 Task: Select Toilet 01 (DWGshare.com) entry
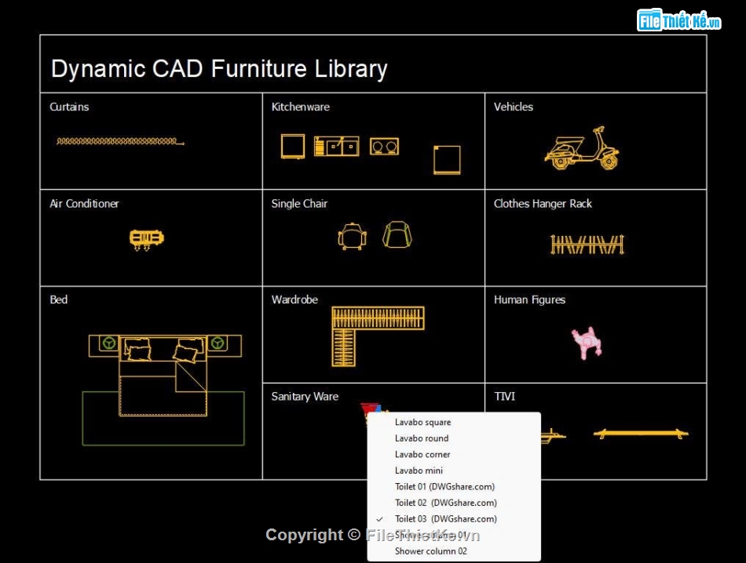click(444, 486)
